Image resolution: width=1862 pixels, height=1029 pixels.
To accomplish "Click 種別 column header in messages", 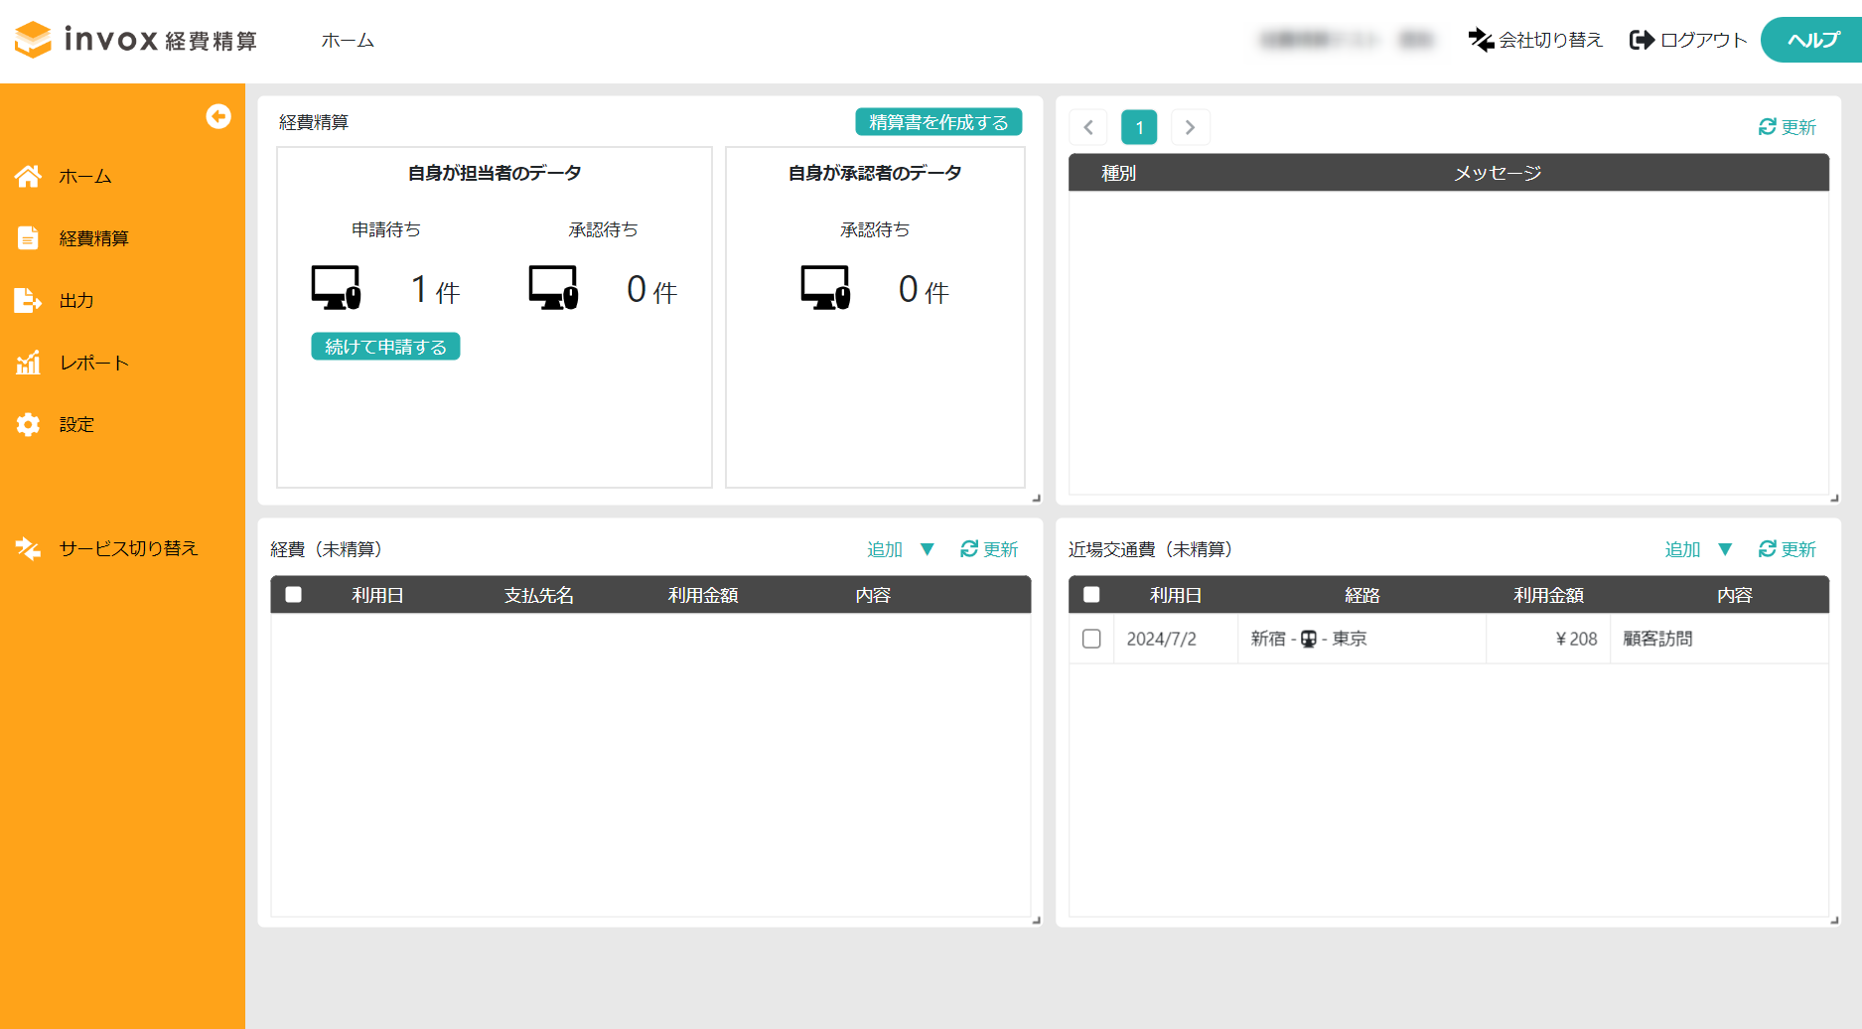I will [x=1118, y=173].
